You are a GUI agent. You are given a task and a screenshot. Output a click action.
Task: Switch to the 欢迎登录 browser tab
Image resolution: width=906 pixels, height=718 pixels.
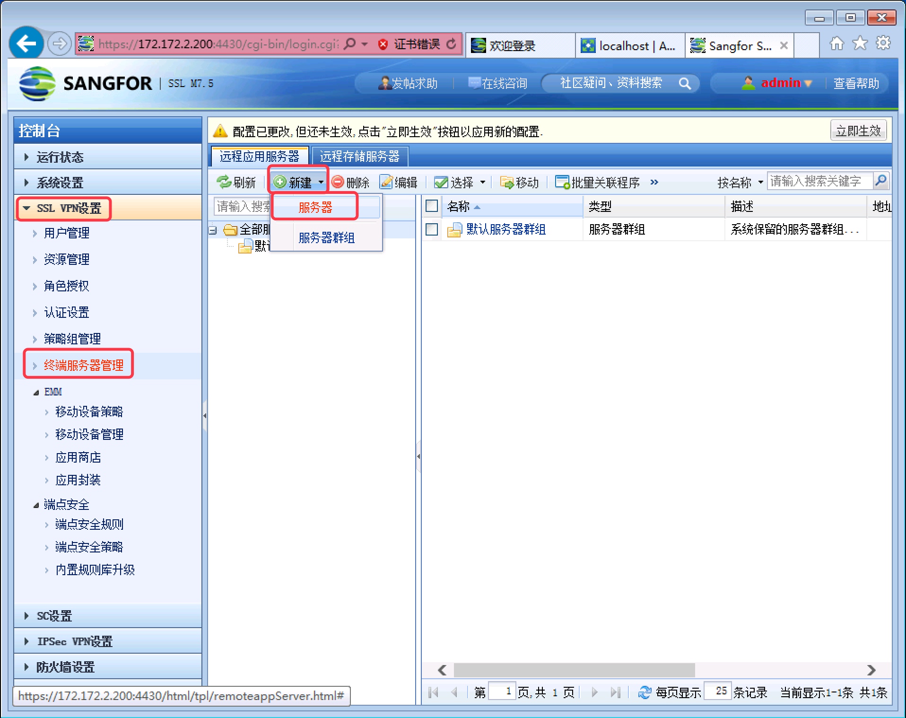click(520, 45)
